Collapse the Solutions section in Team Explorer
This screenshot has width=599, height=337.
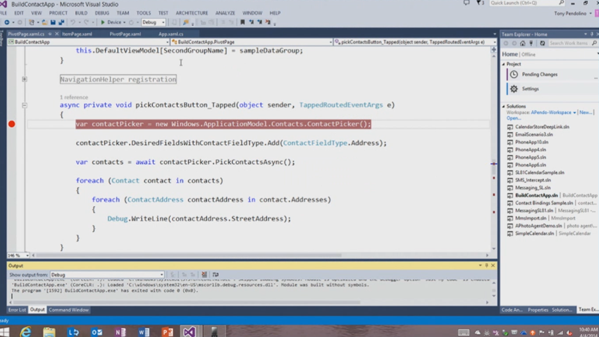tap(504, 106)
